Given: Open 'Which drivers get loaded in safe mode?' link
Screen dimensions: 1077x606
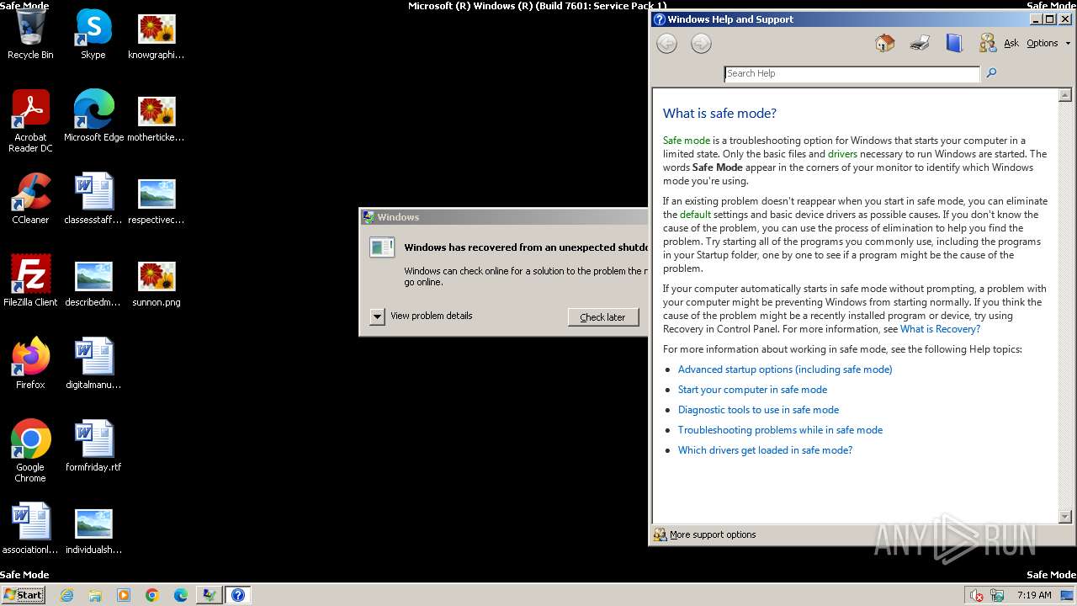Looking at the screenshot, I should pyautogui.click(x=765, y=450).
